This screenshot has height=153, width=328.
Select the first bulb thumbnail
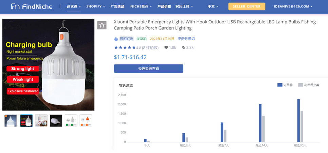11,121
